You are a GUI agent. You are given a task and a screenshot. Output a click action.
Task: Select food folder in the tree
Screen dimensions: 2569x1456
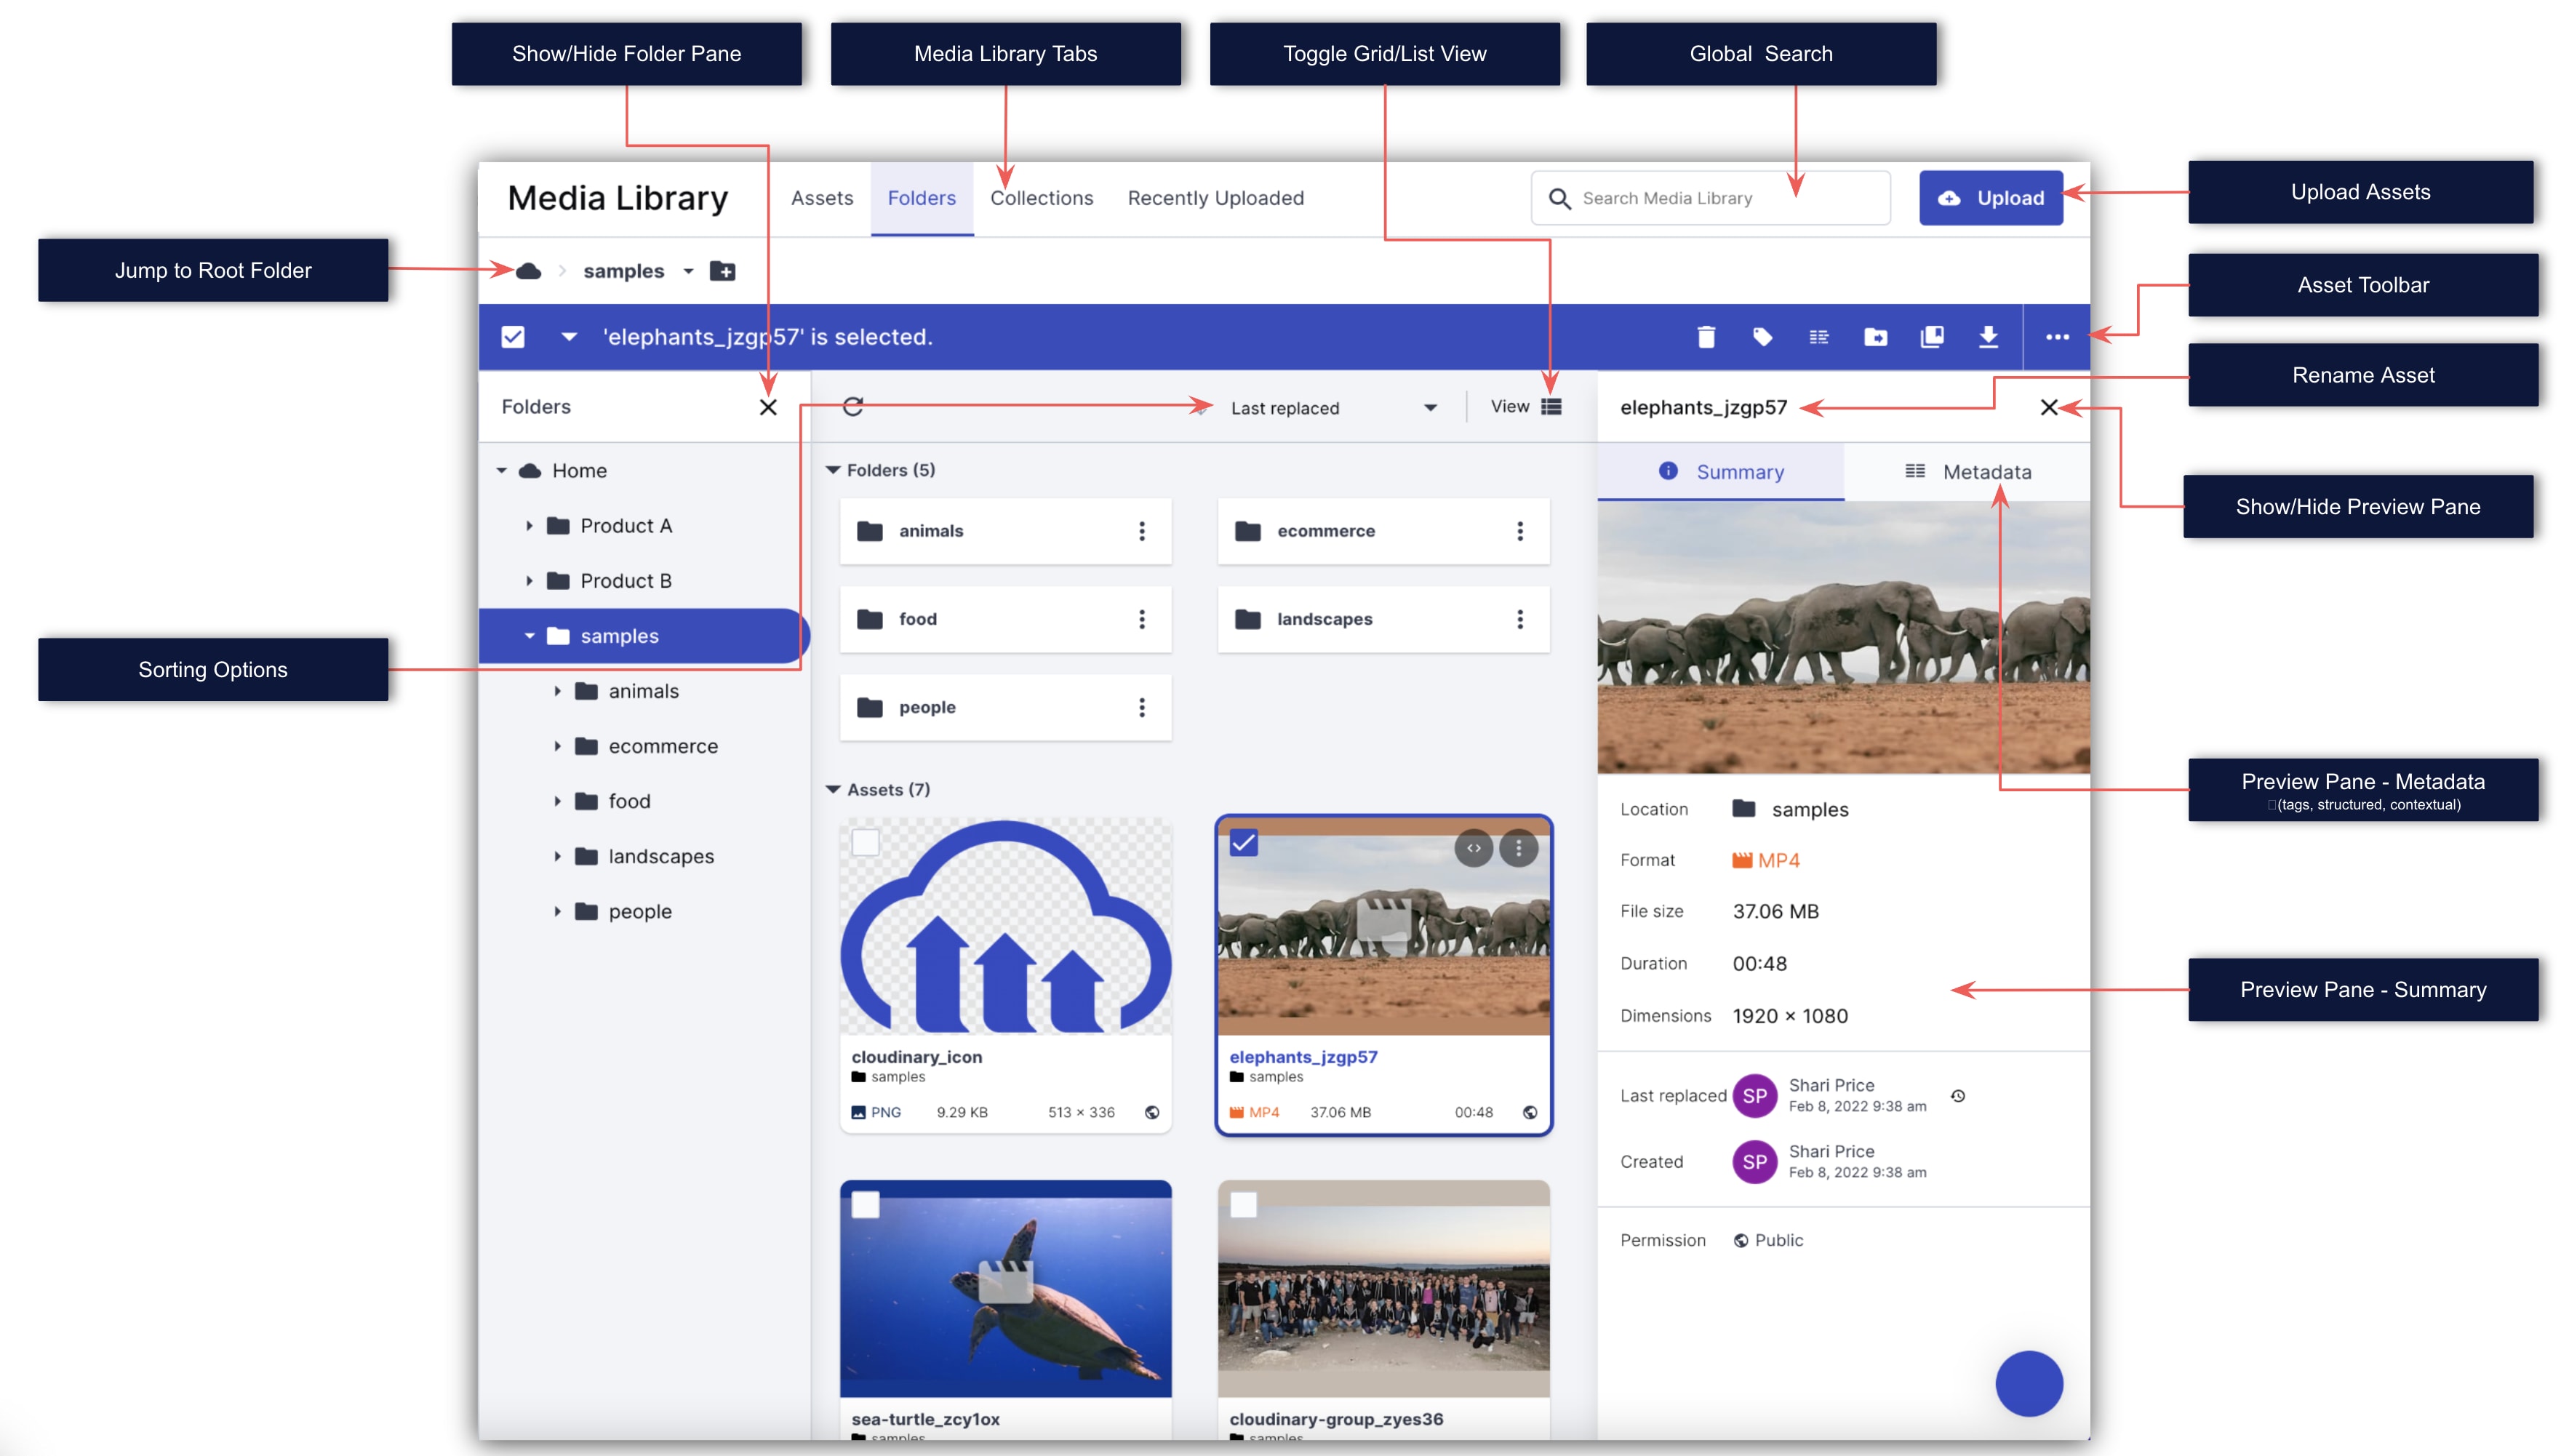point(629,801)
